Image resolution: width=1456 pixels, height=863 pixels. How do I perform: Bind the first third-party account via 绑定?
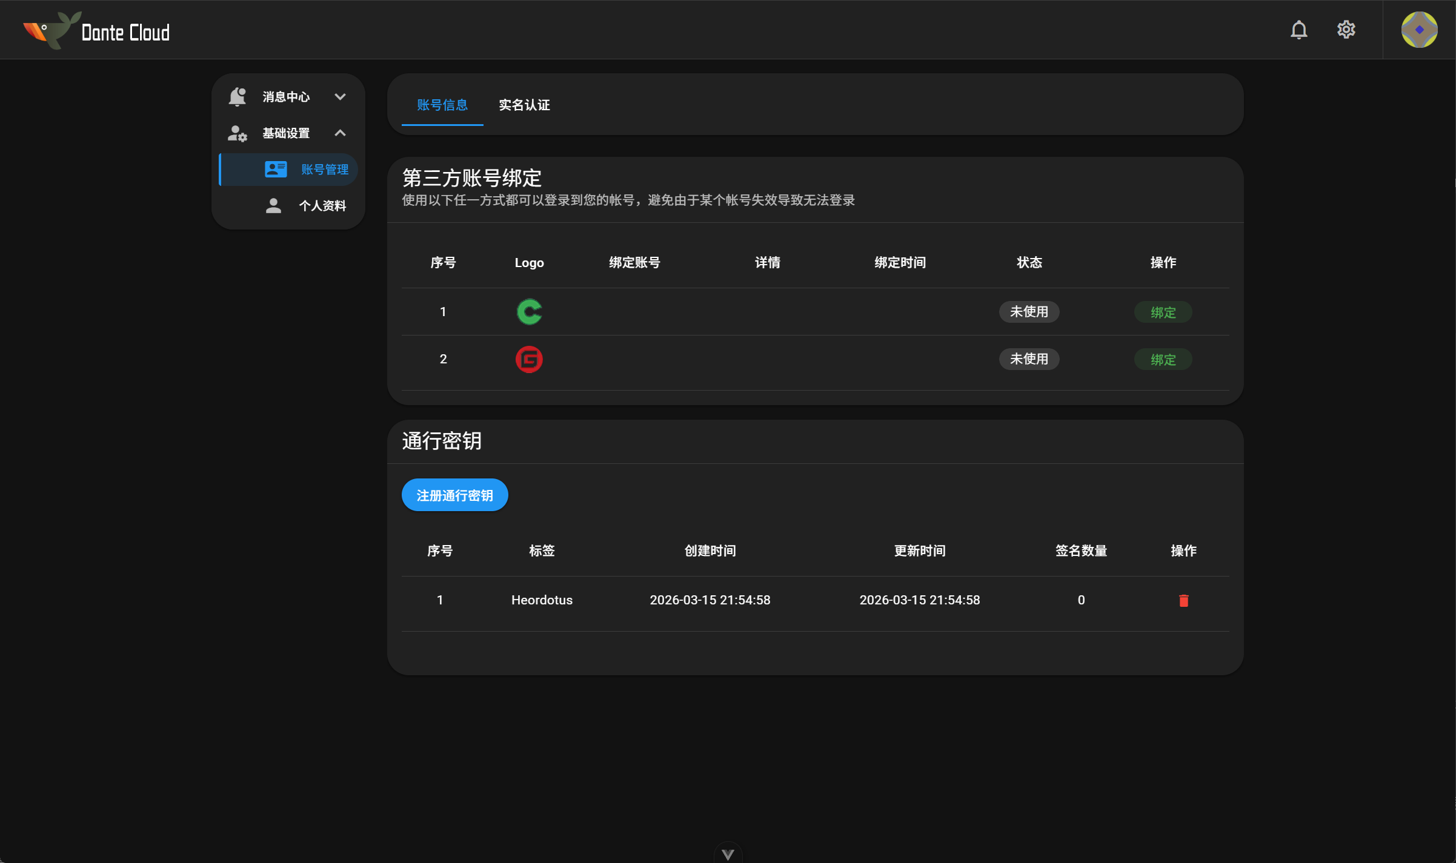point(1162,312)
